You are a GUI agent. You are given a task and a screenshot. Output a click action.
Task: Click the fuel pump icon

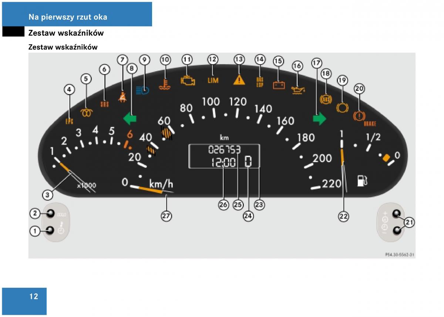363,181
